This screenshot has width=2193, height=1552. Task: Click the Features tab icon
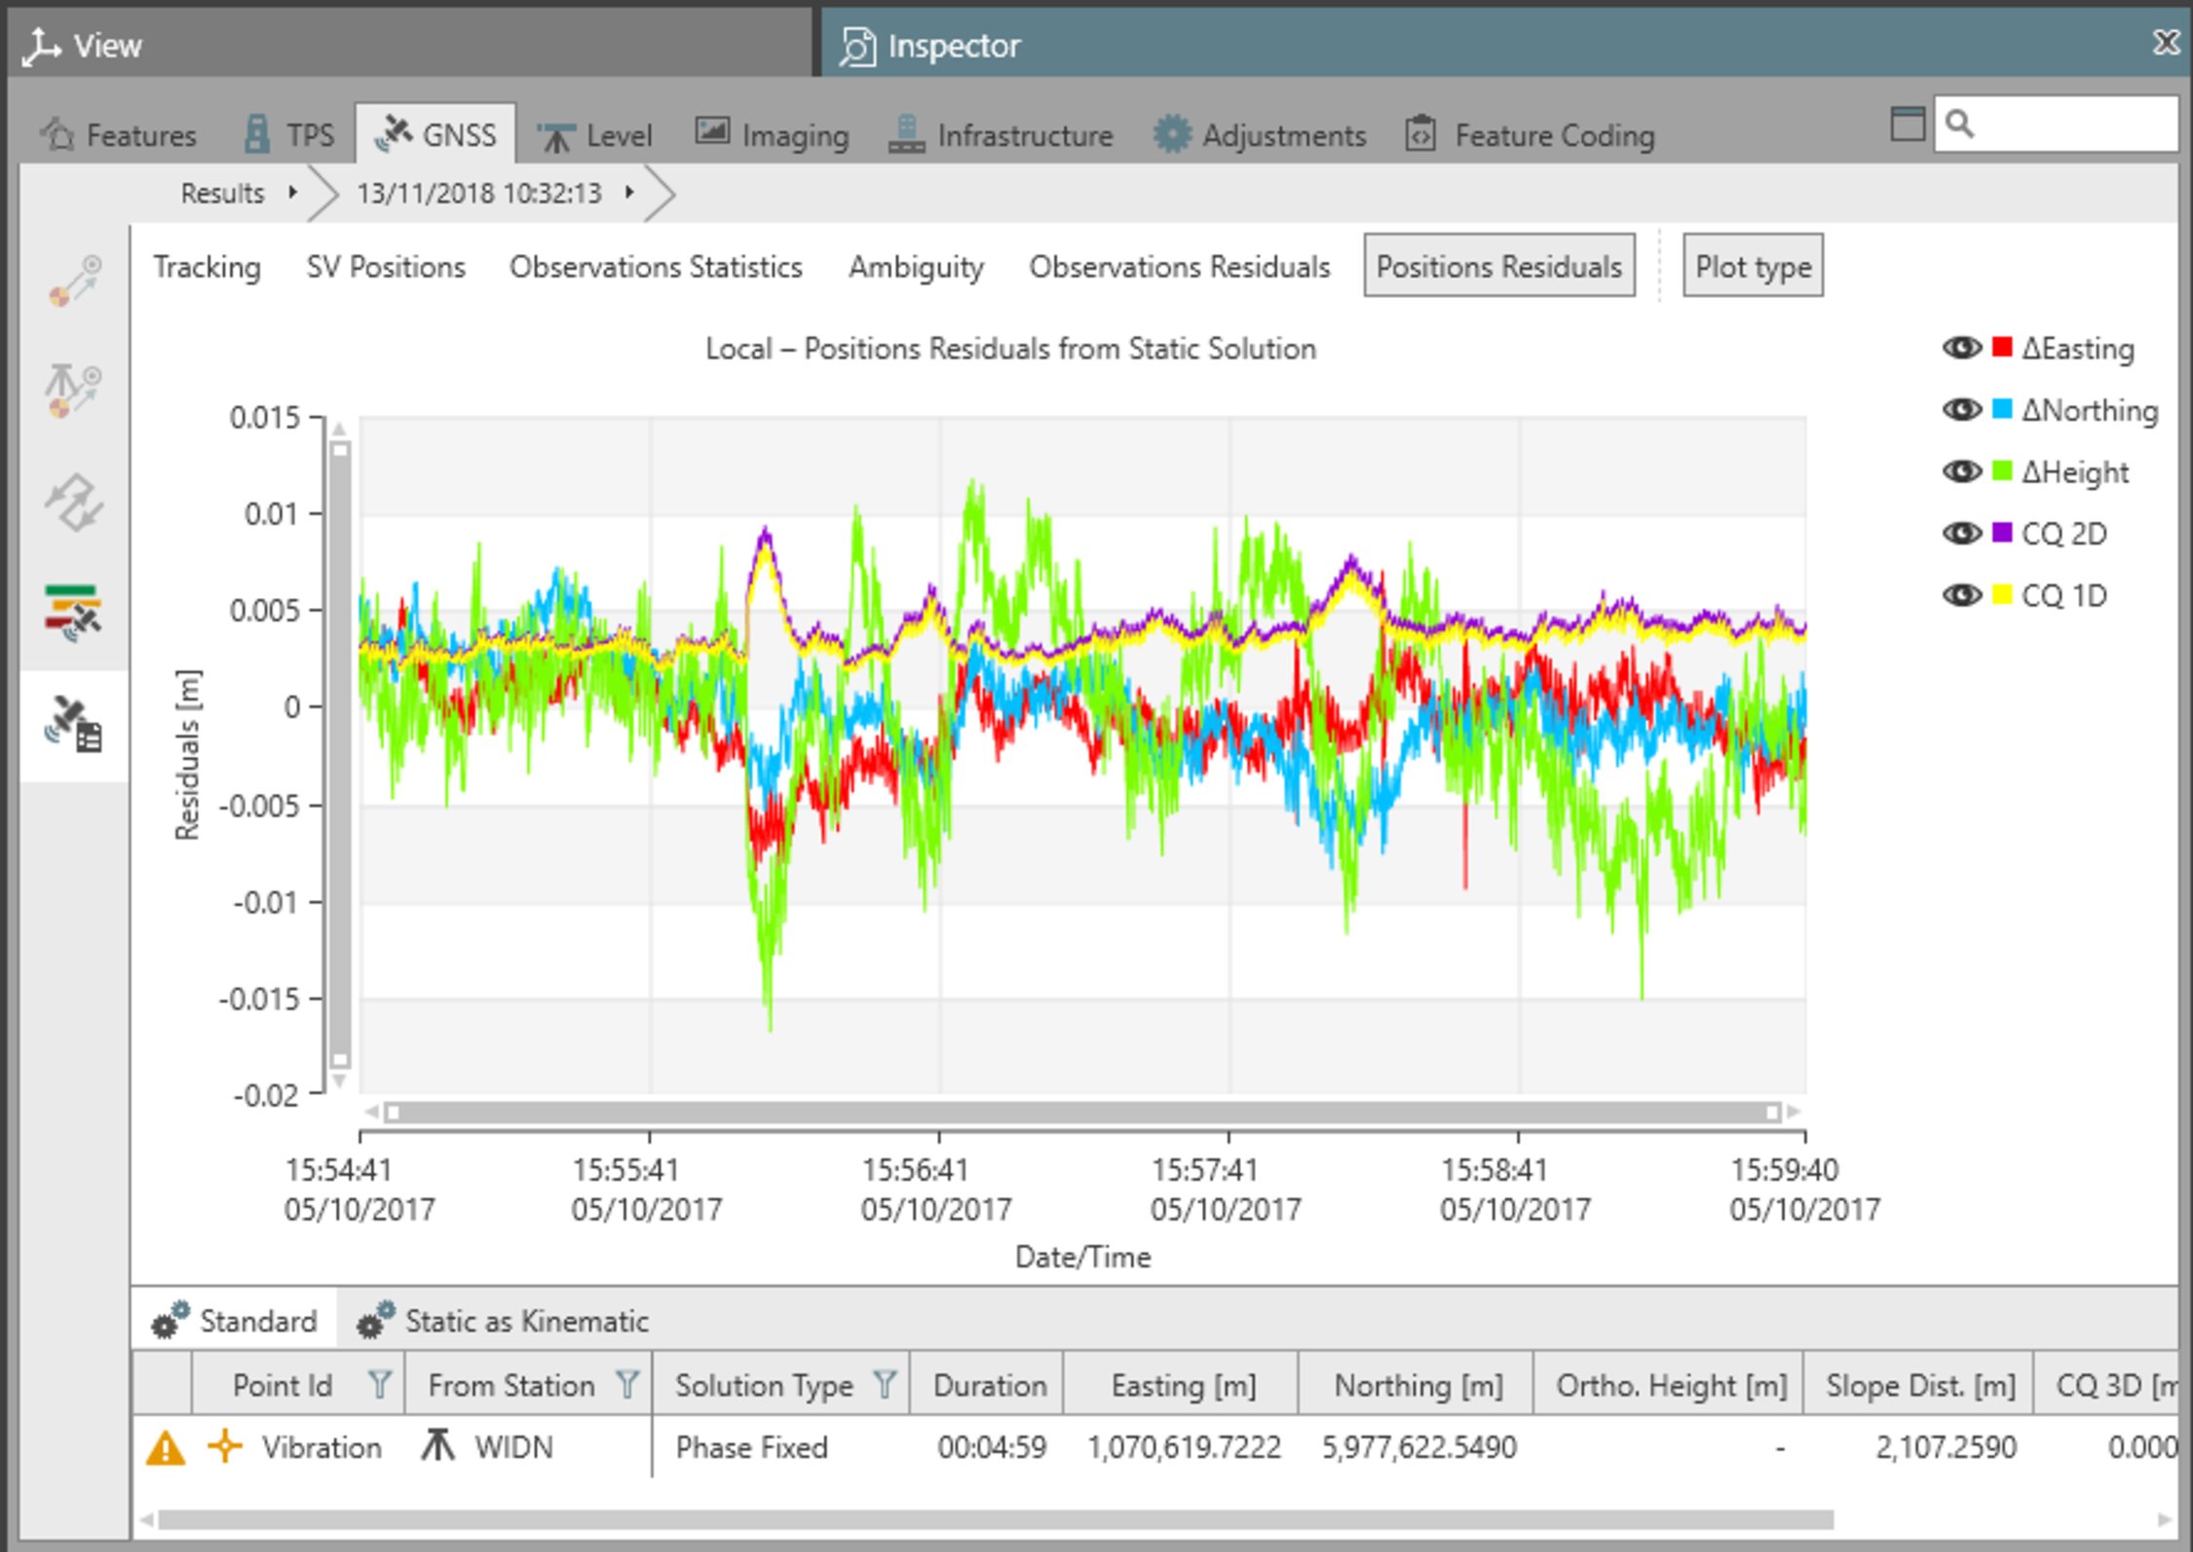pos(58,133)
